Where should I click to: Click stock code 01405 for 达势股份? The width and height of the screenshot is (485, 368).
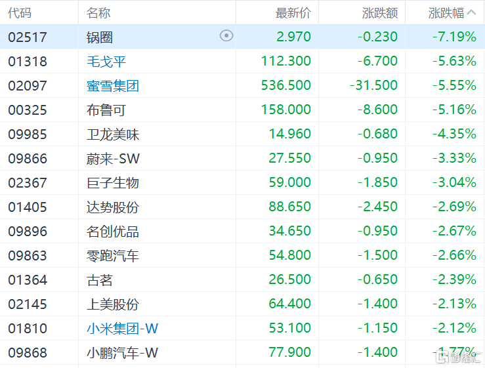pyautogui.click(x=28, y=207)
